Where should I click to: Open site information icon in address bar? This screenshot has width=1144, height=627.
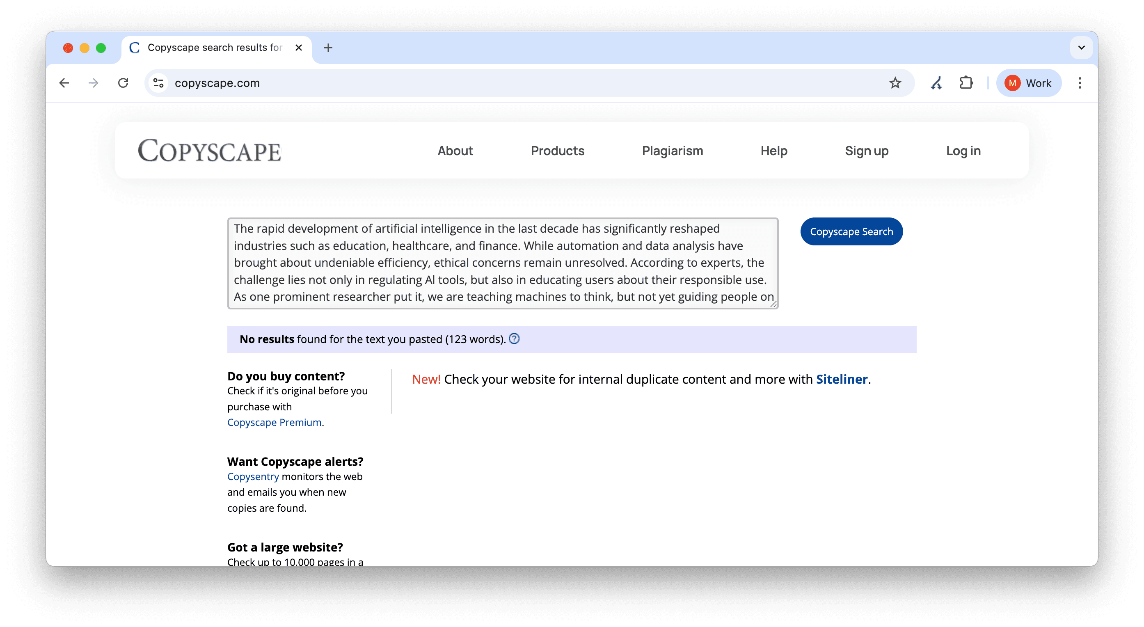point(158,83)
